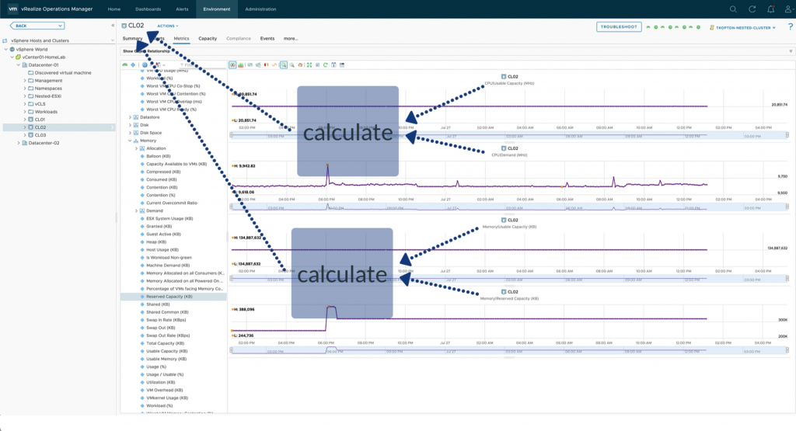This screenshot has width=796, height=431.
Task: Switch to the Capacity tab
Action: click(x=208, y=39)
